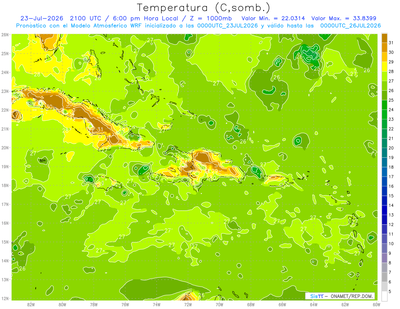The image size is (400, 309).
Task: Pick the orange swatch between legend 30 and 31
Action: point(385,48)
